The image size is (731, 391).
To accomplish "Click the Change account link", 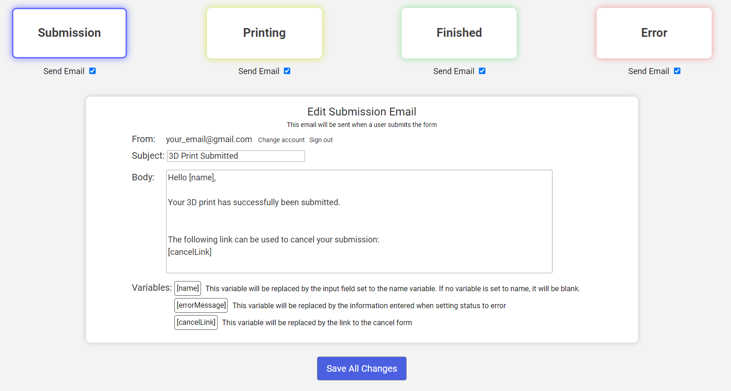I will click(x=281, y=140).
